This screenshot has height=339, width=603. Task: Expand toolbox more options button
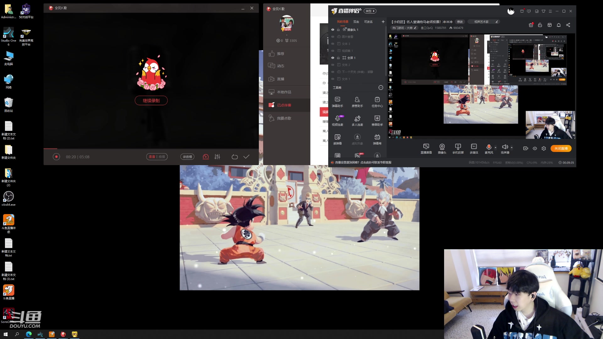[381, 88]
